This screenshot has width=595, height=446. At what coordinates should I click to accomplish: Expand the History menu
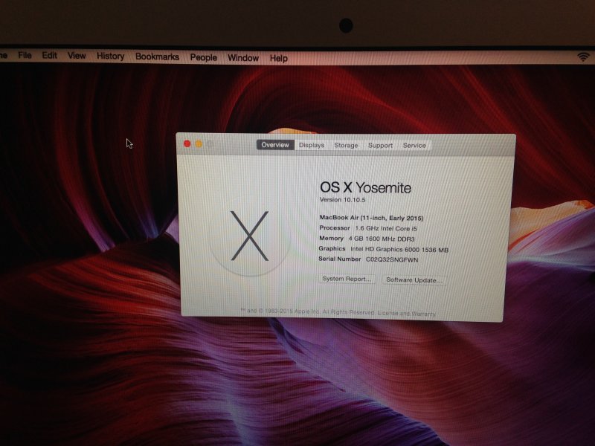pyautogui.click(x=110, y=56)
